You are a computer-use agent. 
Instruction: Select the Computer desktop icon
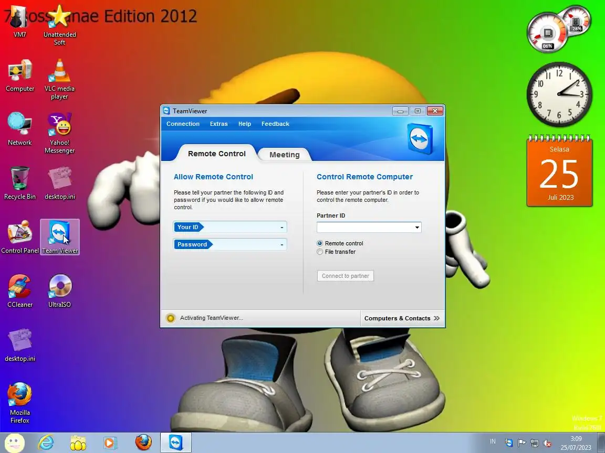click(x=19, y=76)
